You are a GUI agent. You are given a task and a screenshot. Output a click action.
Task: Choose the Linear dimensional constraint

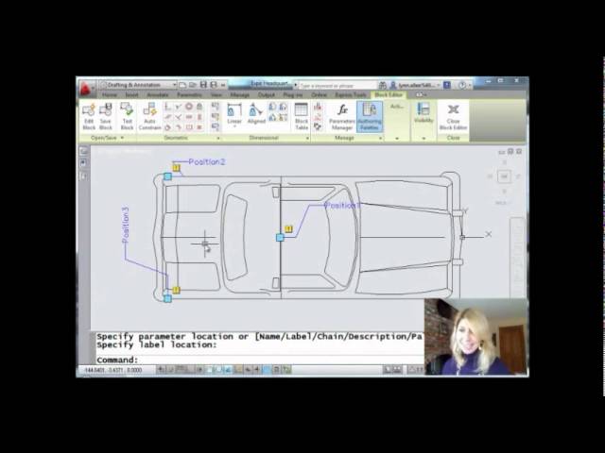click(x=234, y=114)
